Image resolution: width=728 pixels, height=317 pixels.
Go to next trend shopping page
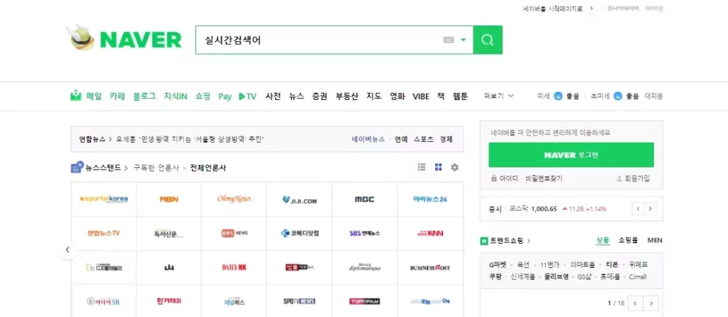pos(651,303)
